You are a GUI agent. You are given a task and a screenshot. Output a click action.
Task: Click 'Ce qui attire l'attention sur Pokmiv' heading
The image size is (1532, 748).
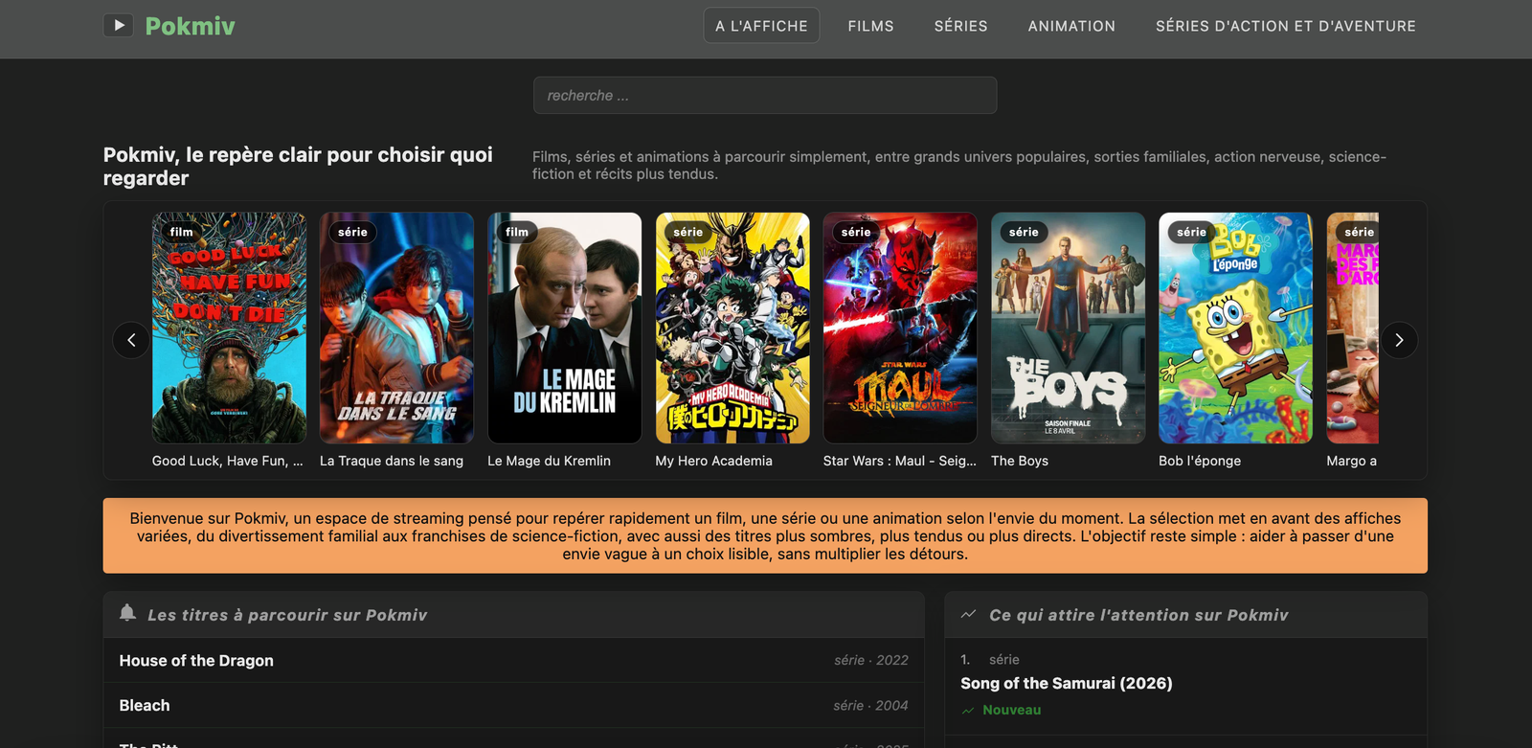1138,615
